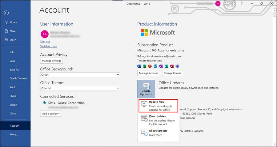Screen dimensions: 277x147
Task: Click the Office Updates heading
Action: (x=171, y=83)
